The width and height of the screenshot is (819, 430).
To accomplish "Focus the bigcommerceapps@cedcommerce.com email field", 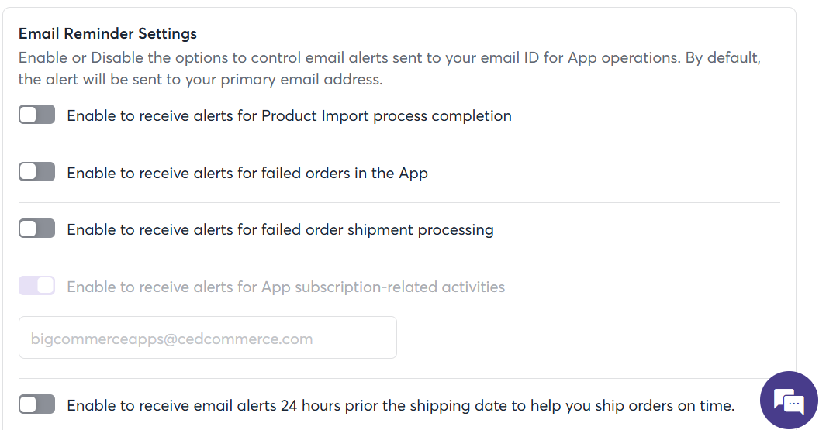I will [207, 338].
